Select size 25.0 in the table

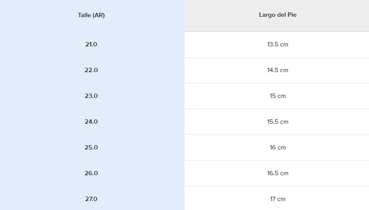[91, 147]
